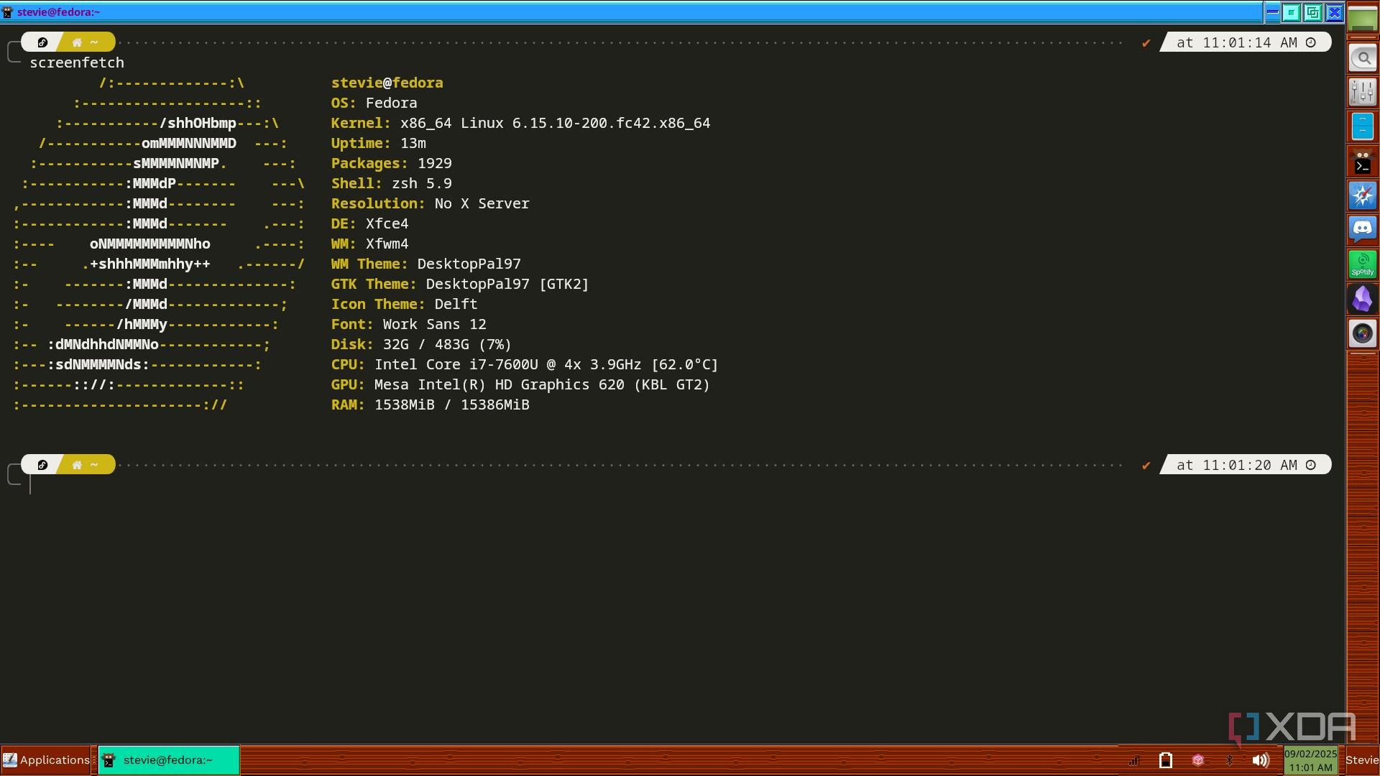Click the green desktop icon atop dock
Screen dimensions: 1380x776
click(x=1363, y=19)
